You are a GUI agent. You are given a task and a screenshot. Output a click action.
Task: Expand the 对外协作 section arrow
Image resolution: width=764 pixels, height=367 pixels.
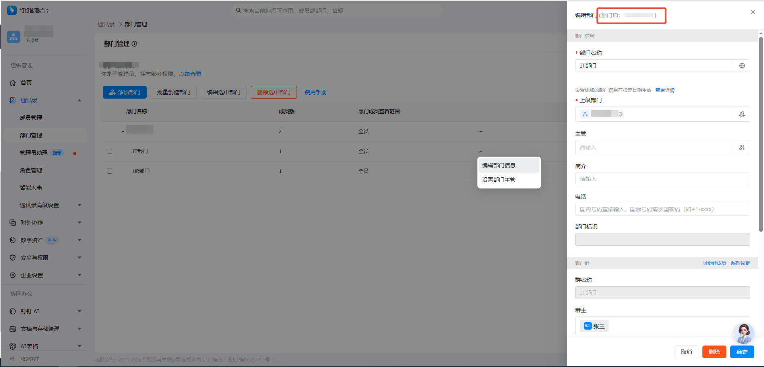[80, 223]
